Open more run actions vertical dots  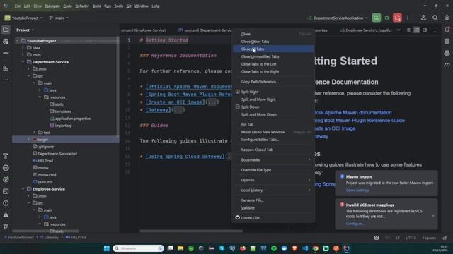pyautogui.click(x=408, y=18)
